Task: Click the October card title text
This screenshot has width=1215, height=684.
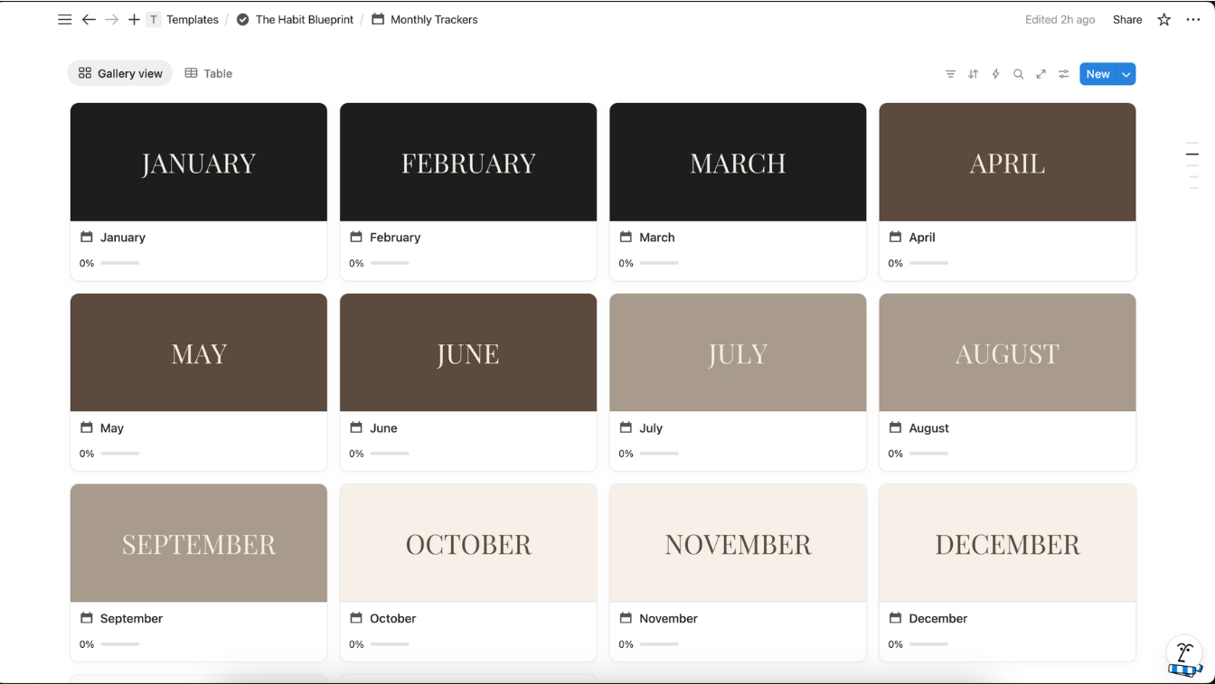Action: pos(393,619)
